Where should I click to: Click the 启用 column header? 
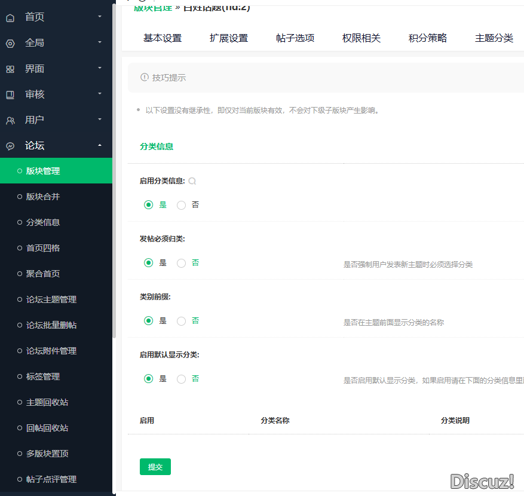[x=147, y=421]
